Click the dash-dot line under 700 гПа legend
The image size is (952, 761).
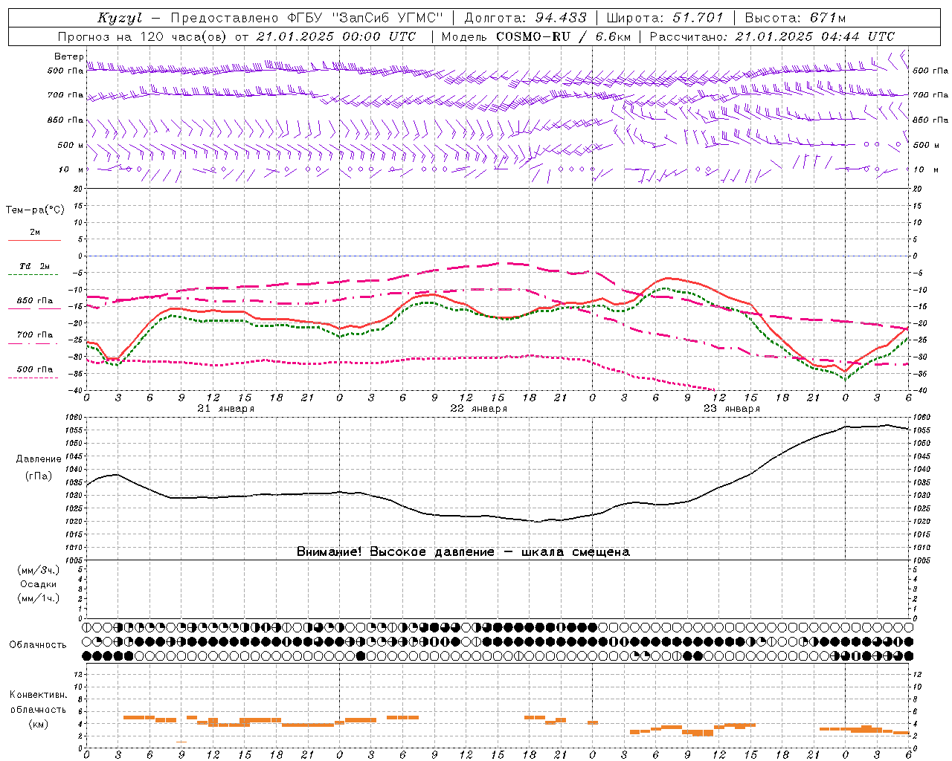point(33,343)
